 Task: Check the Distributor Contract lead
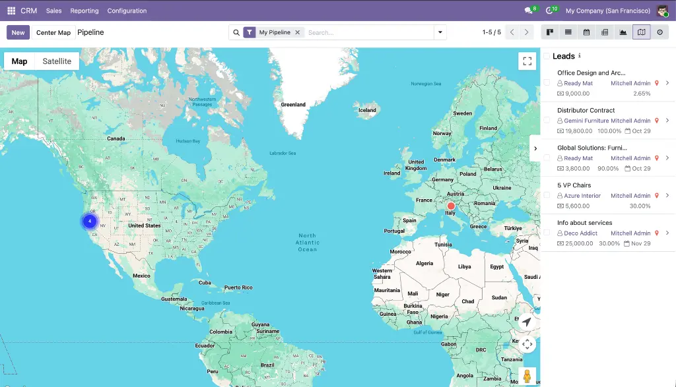547,120
